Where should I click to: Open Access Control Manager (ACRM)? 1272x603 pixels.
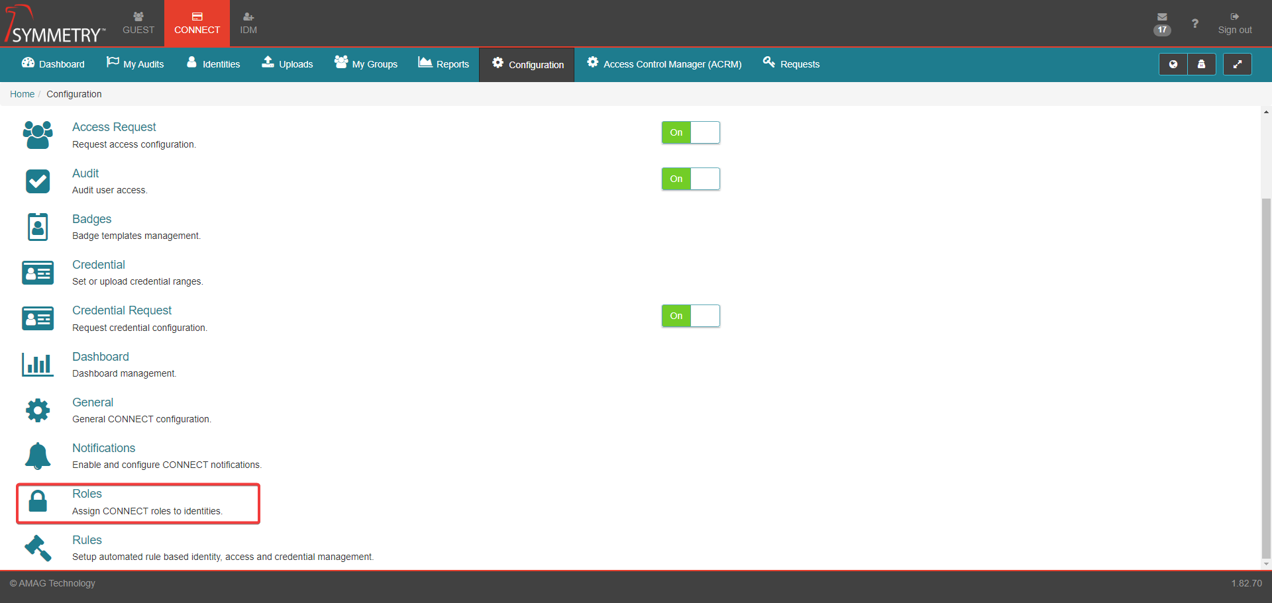664,64
